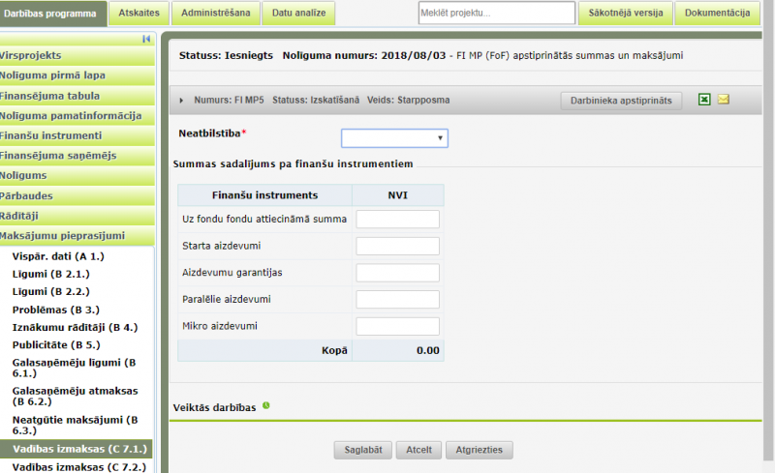Focus the Meklēt projektu search field
This screenshot has height=473, width=775.
494,14
